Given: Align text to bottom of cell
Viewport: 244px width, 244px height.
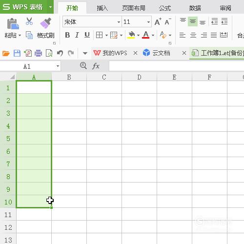Looking at the screenshot, I should click(x=203, y=22).
